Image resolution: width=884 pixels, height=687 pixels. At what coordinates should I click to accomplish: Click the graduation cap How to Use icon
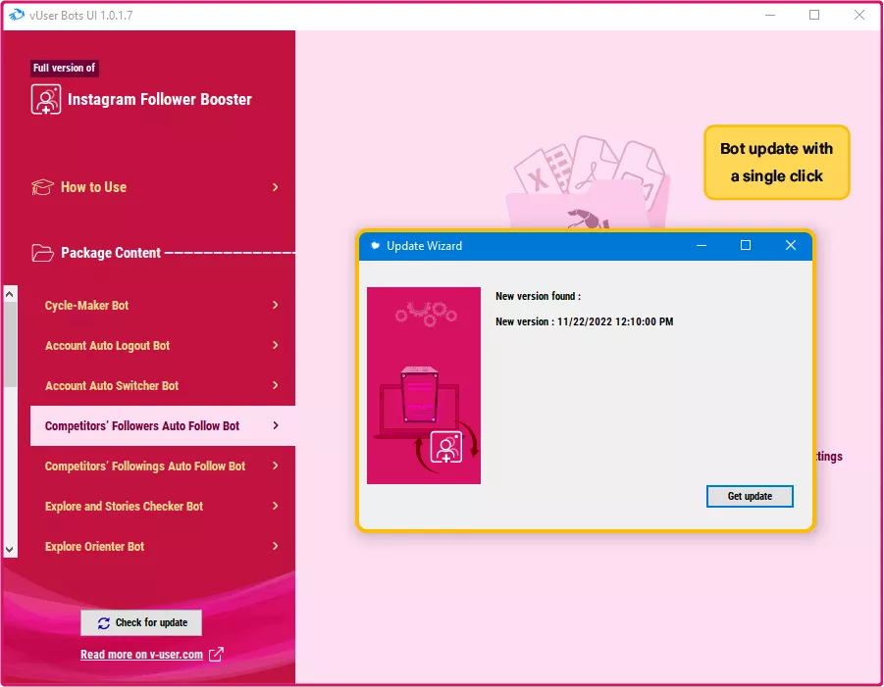42,187
